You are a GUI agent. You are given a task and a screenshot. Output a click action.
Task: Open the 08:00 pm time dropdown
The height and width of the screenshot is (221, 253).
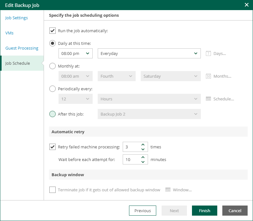pos(76,53)
